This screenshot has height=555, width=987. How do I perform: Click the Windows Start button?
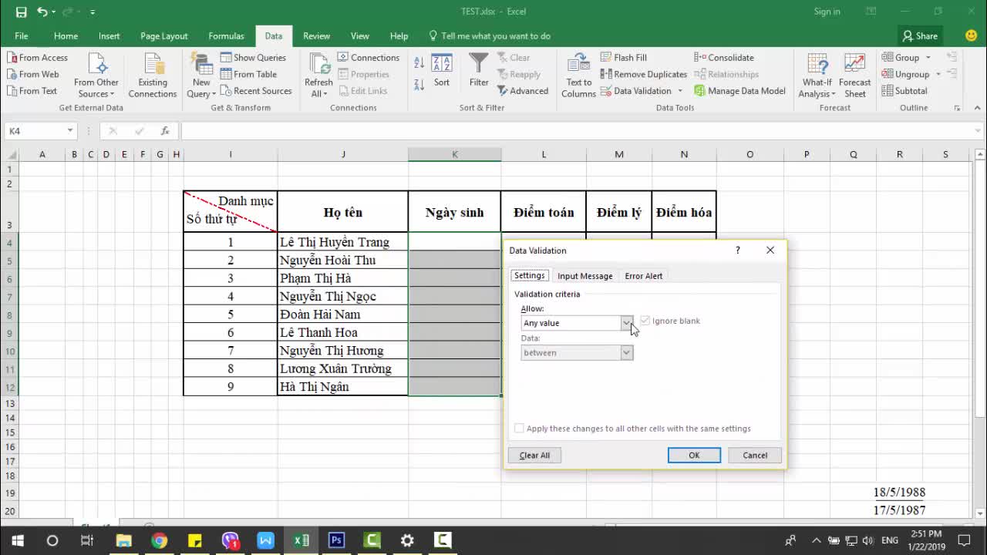coord(17,540)
